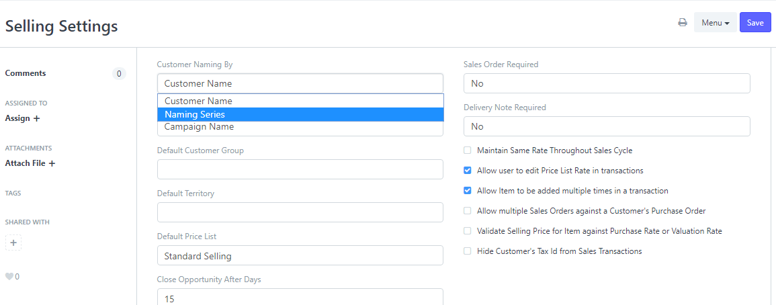
Task: Open the Sales Order Required dropdown
Action: (x=607, y=83)
